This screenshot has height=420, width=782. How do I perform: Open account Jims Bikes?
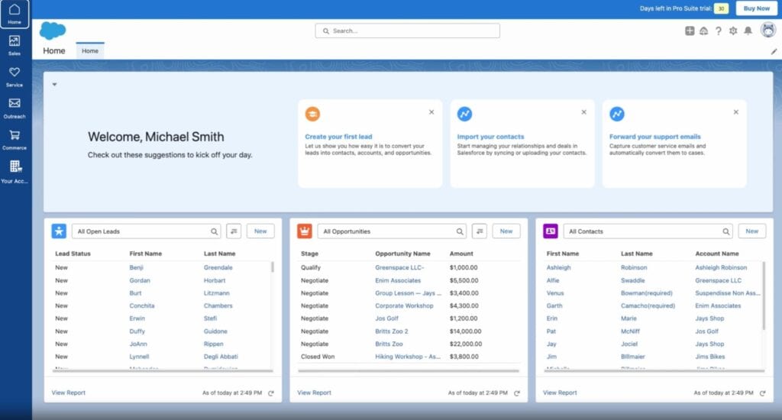tap(710, 357)
